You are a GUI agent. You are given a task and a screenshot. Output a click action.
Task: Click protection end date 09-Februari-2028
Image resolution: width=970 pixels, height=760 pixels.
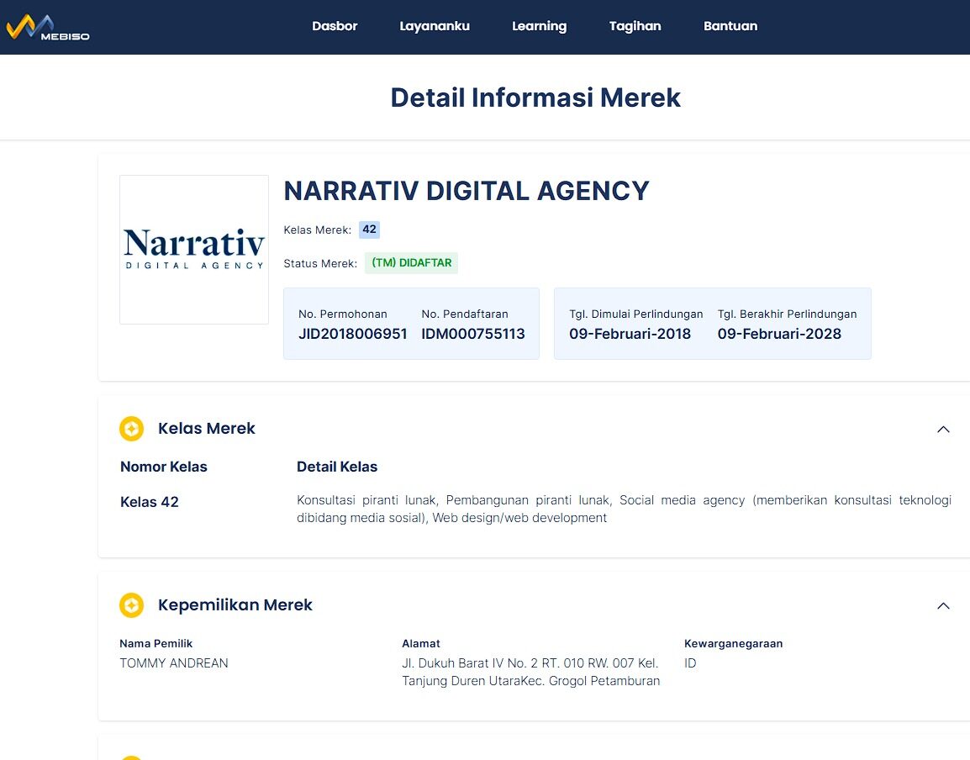coord(779,335)
